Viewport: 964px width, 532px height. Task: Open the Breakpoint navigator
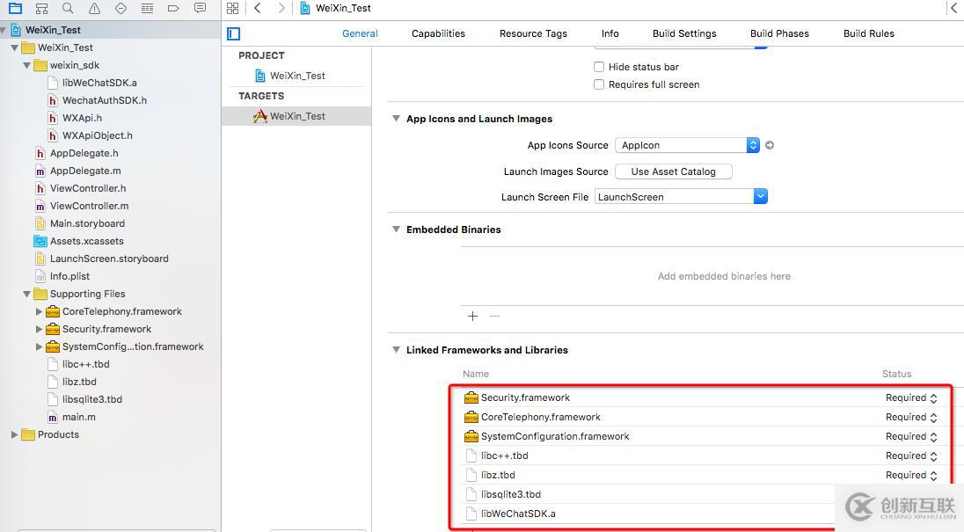click(x=173, y=8)
